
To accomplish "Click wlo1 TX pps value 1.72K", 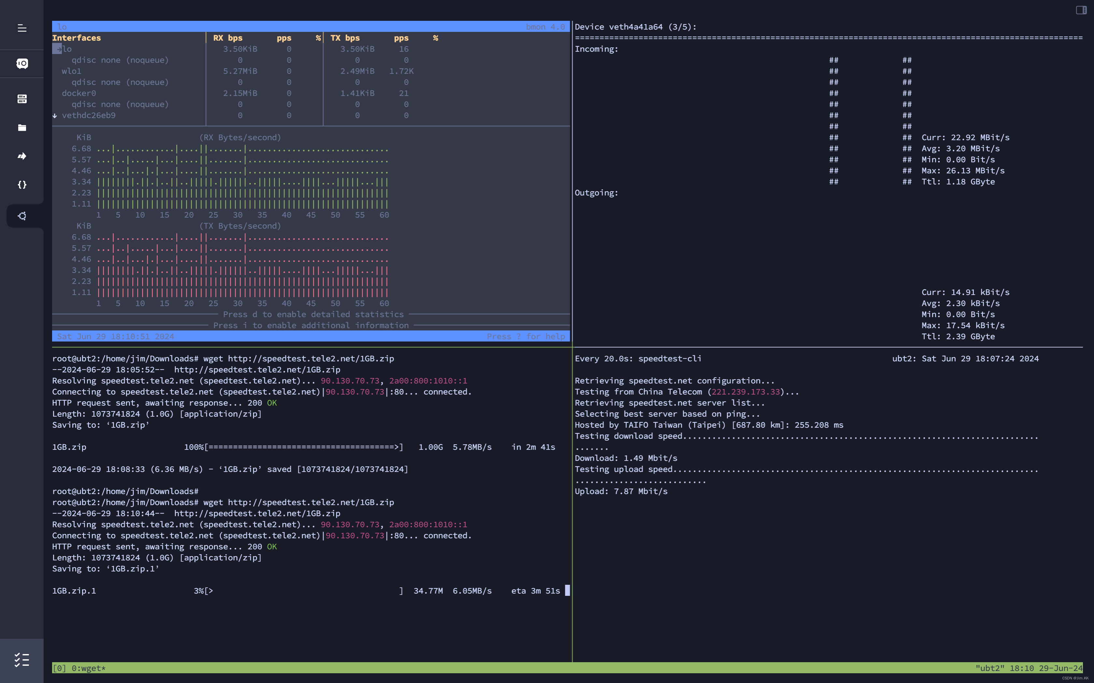I will 401,71.
